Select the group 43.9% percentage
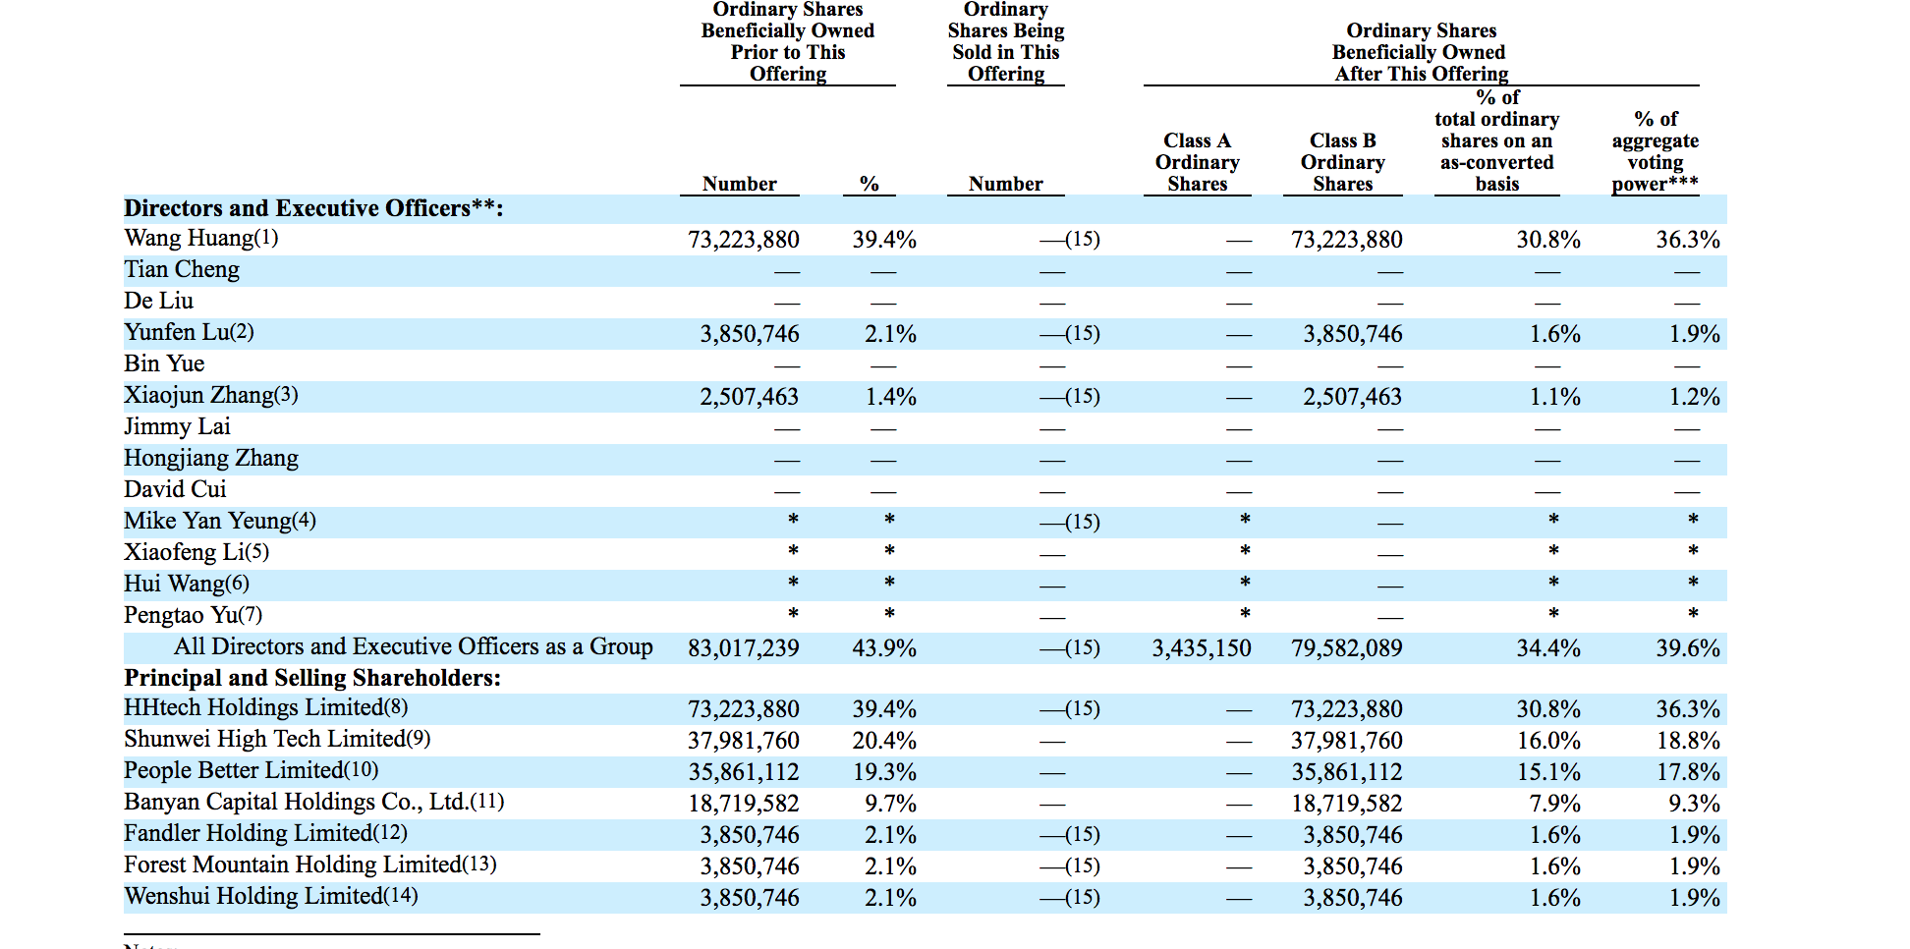 884,648
